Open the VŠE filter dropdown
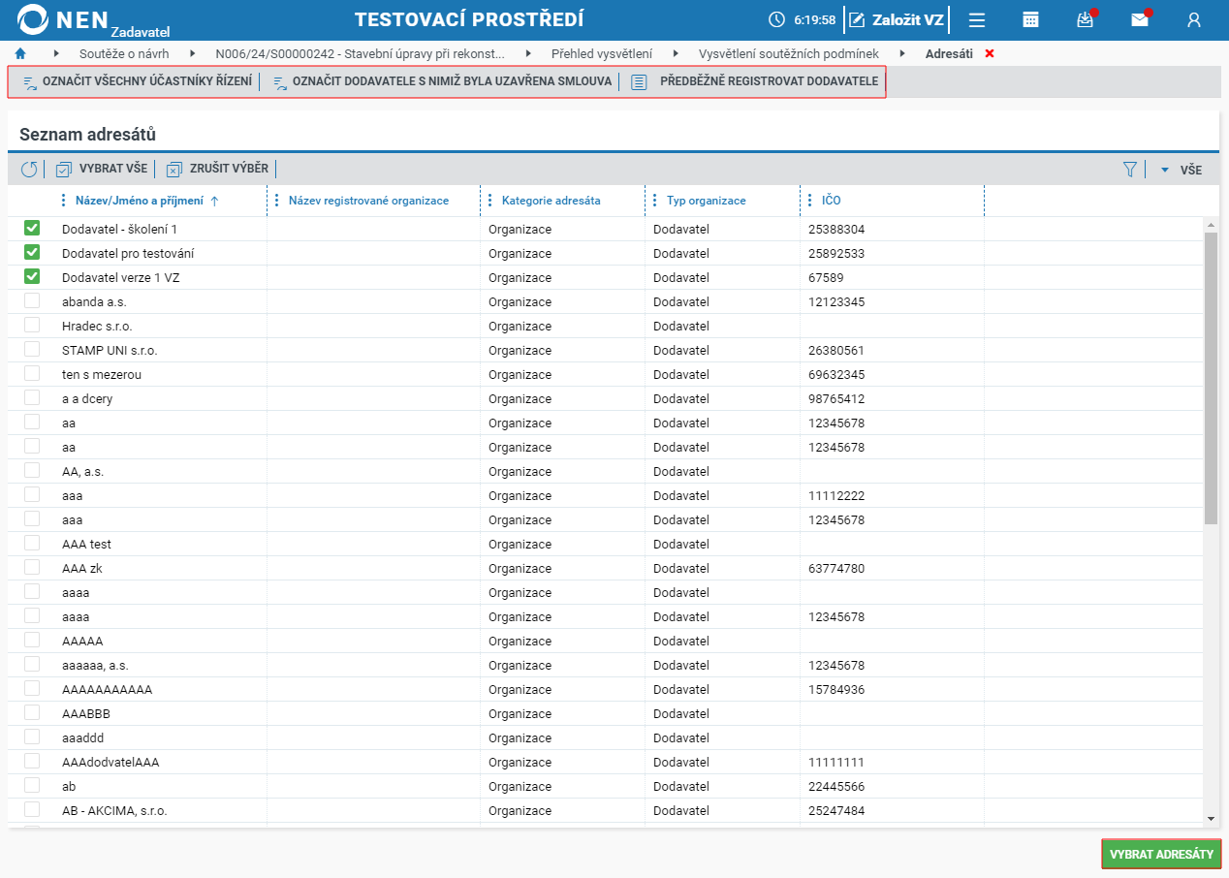1229x878 pixels. [x=1181, y=170]
